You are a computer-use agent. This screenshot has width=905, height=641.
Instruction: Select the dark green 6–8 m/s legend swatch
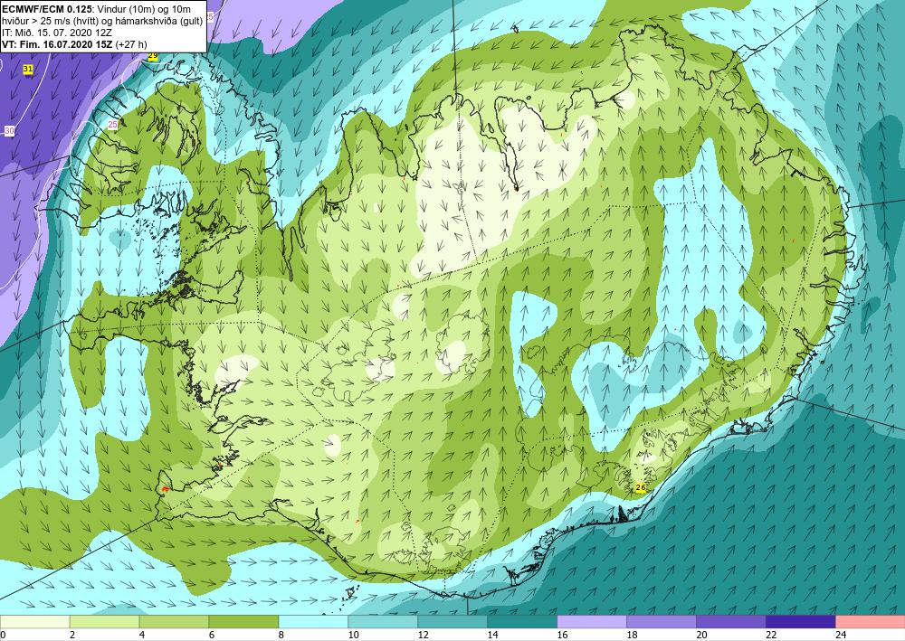tap(243, 622)
